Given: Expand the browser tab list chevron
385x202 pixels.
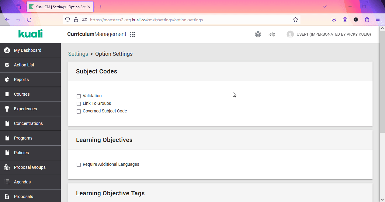Looking at the screenshot, I should coord(324,6).
